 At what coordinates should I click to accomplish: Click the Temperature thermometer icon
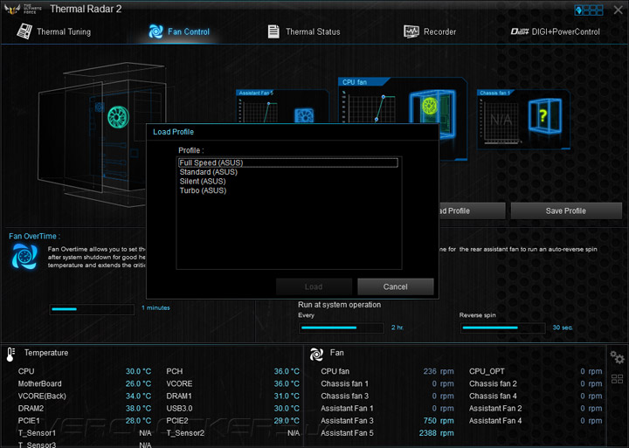pyautogui.click(x=10, y=354)
